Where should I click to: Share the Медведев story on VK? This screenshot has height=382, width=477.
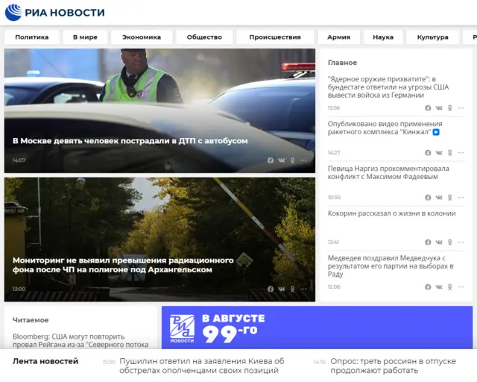[x=439, y=287]
